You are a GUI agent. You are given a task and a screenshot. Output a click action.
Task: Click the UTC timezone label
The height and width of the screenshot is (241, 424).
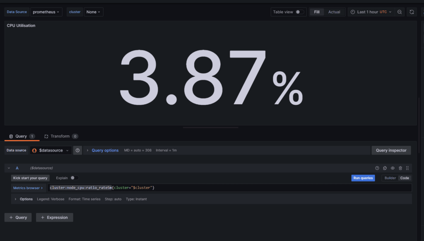(383, 12)
